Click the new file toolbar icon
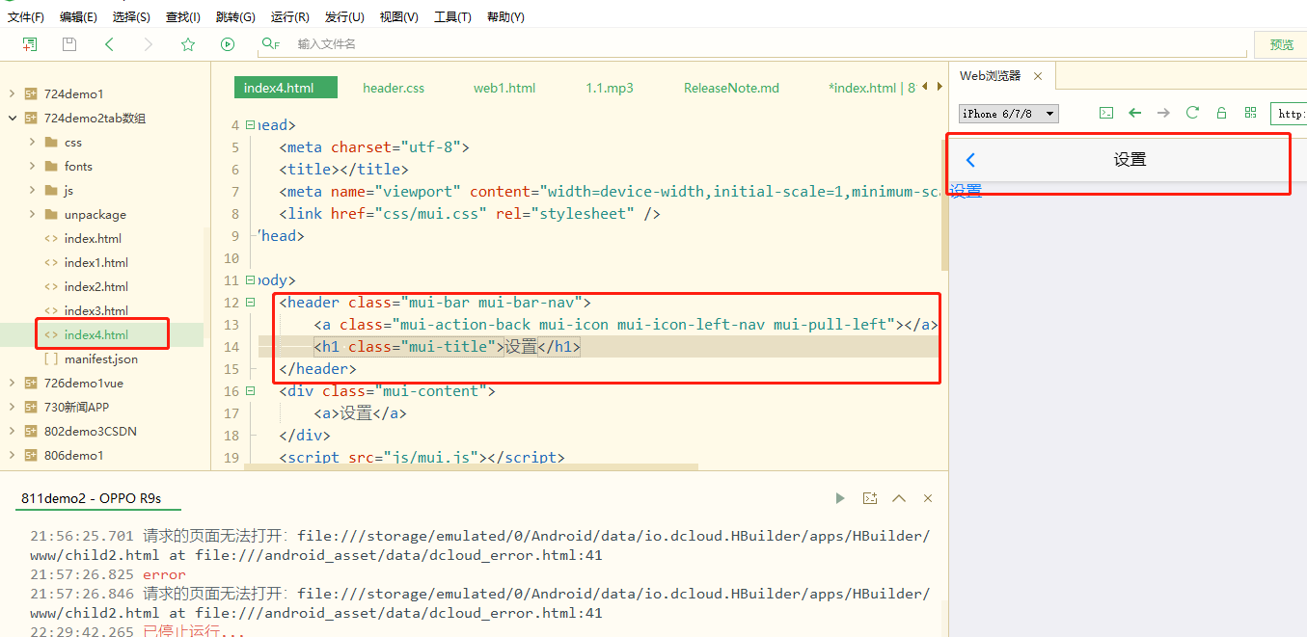Image resolution: width=1307 pixels, height=637 pixels. [30, 44]
